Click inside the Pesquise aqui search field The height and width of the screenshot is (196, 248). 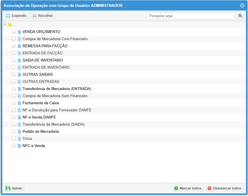click(191, 16)
